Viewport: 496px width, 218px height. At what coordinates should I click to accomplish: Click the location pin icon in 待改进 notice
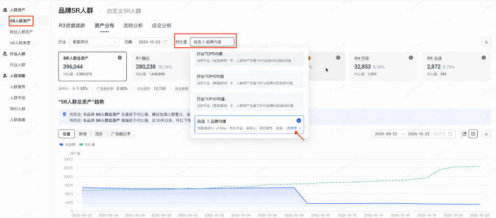[65, 114]
